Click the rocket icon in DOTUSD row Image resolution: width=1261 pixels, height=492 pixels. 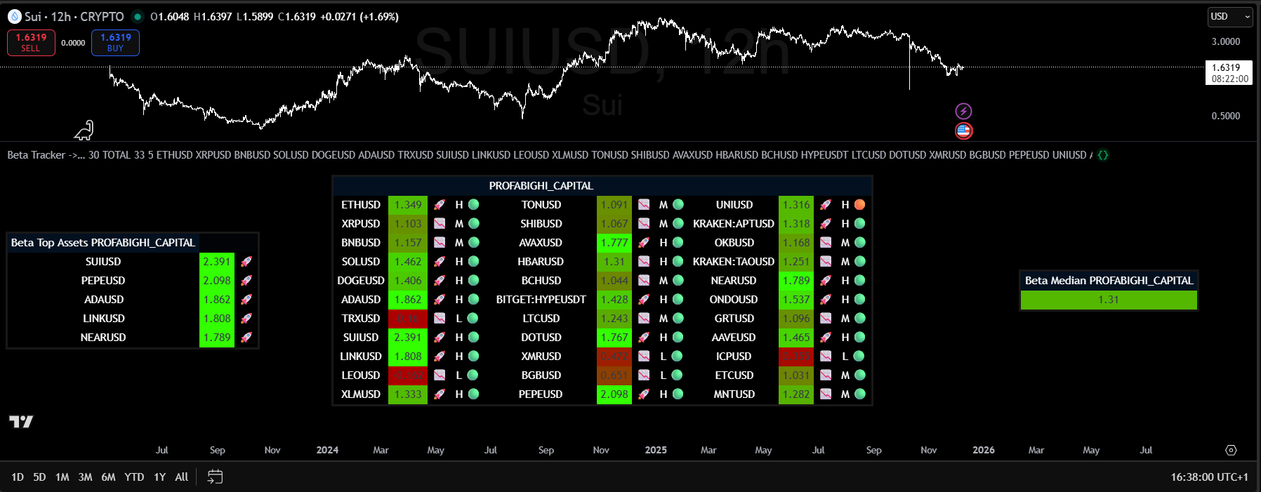[x=644, y=338]
